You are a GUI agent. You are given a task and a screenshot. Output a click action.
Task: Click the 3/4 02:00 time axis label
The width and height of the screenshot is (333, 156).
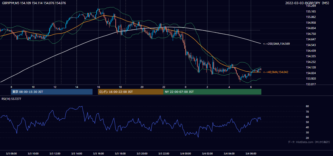[x=207, y=153]
